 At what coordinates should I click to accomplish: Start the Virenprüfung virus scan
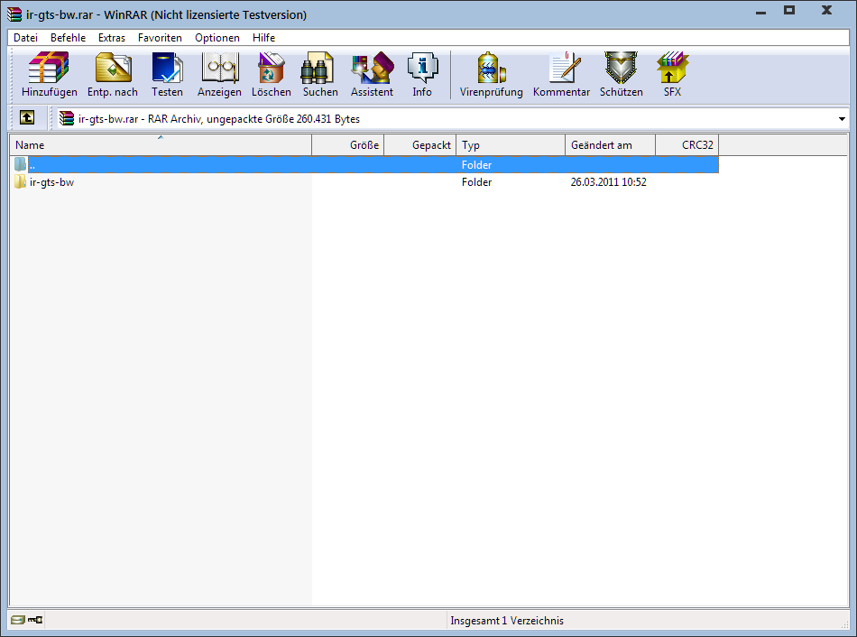click(x=491, y=74)
